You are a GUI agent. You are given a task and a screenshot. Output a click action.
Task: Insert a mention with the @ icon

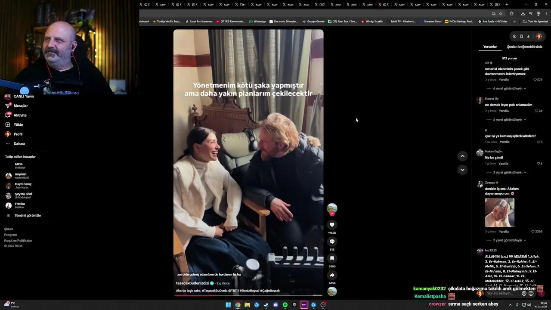pos(524,293)
